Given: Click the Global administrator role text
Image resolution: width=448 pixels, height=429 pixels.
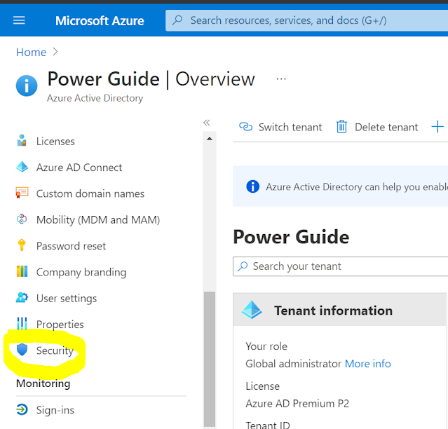Looking at the screenshot, I should (294, 364).
